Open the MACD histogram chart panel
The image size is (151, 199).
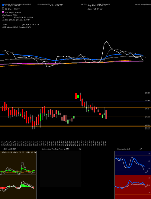(18, 187)
